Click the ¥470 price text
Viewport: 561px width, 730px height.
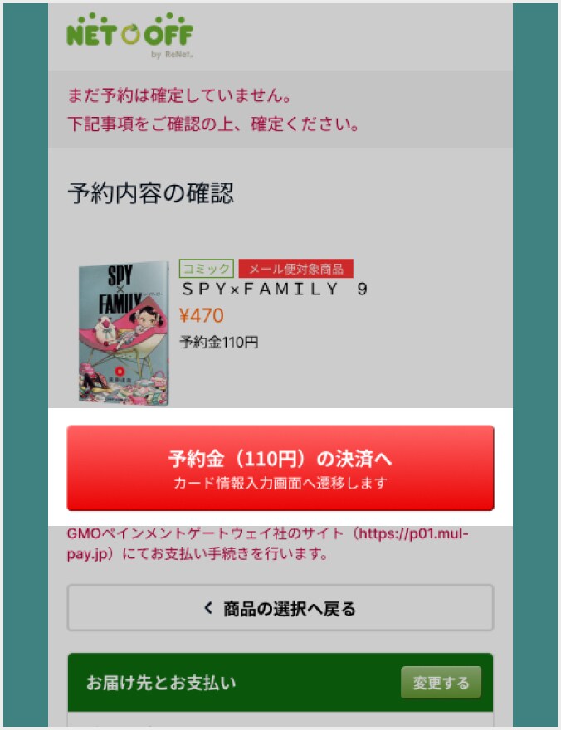[x=202, y=316]
